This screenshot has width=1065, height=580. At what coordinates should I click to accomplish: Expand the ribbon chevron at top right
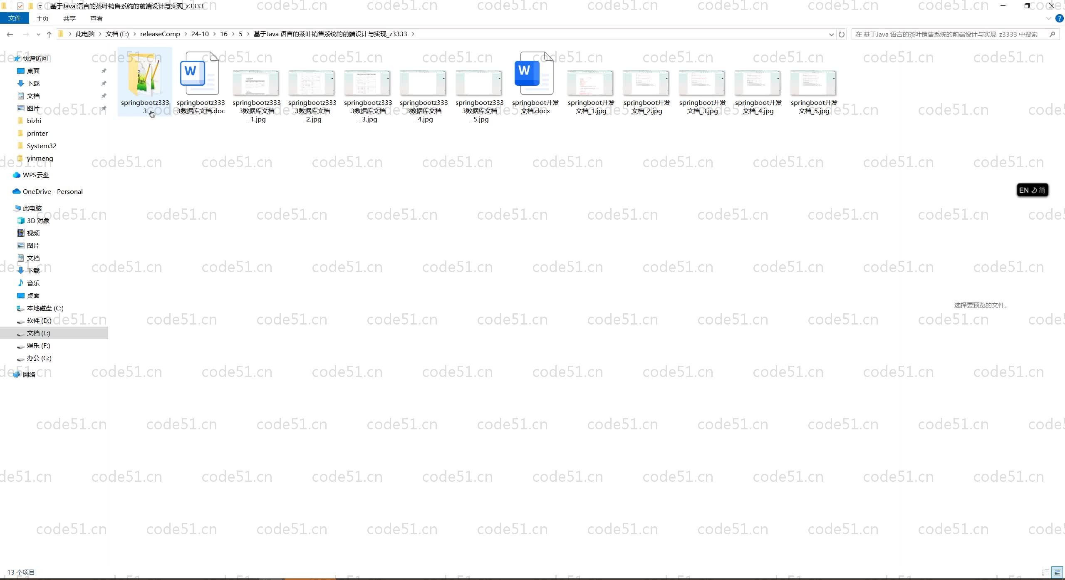tap(1048, 18)
